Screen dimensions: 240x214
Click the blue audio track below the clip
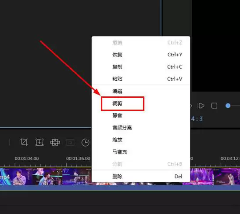coord(120,188)
